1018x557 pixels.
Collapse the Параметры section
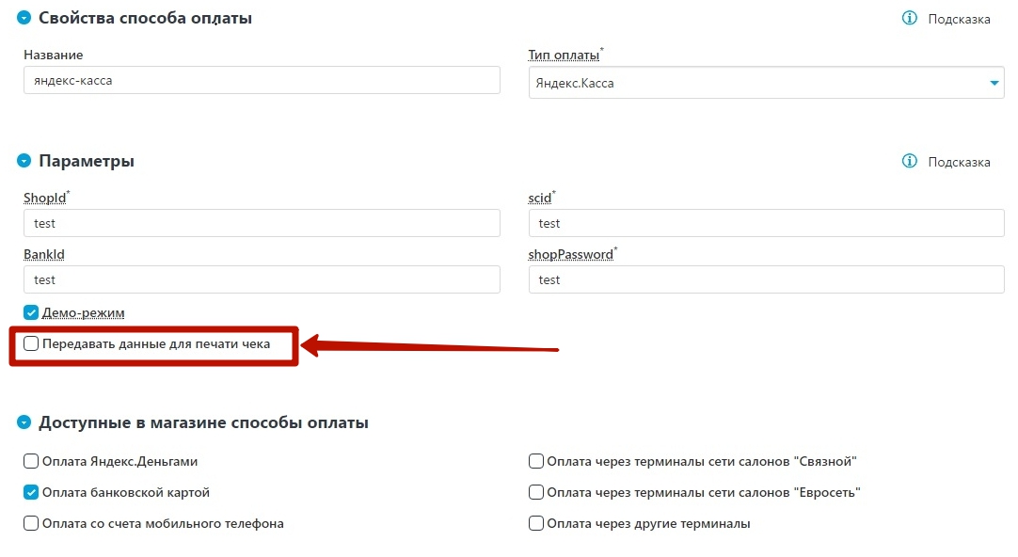tap(24, 161)
